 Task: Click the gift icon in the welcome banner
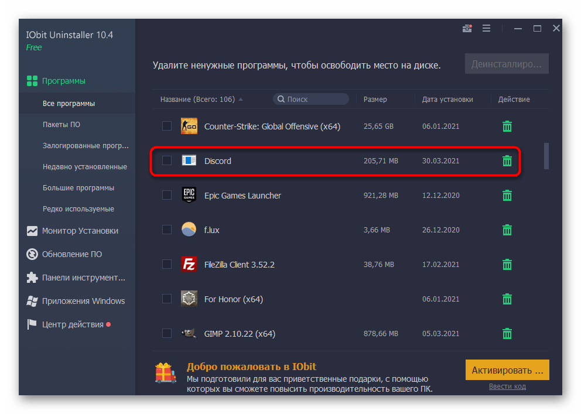[166, 372]
